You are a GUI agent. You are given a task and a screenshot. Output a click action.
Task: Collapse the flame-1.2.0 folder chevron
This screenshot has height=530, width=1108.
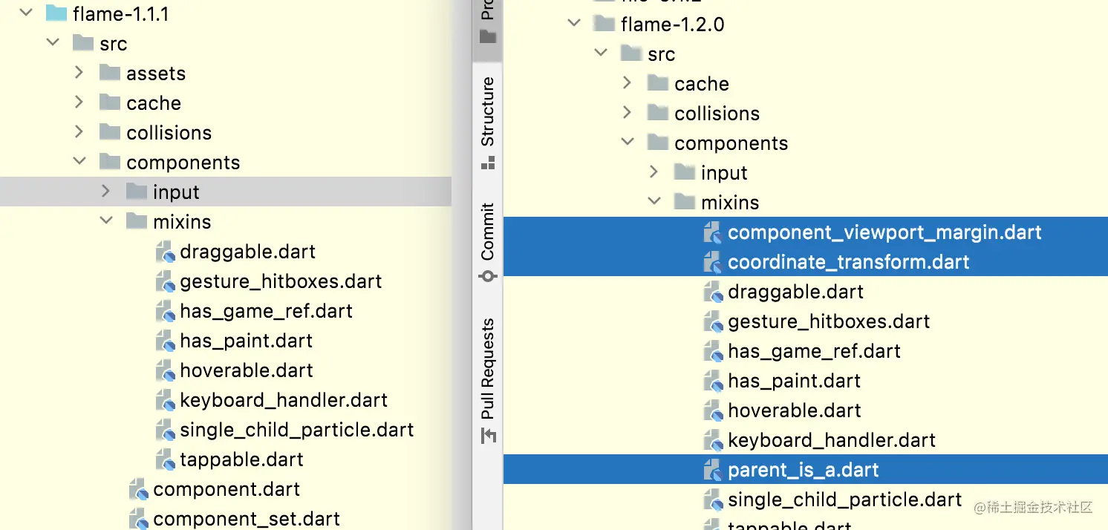pos(574,24)
